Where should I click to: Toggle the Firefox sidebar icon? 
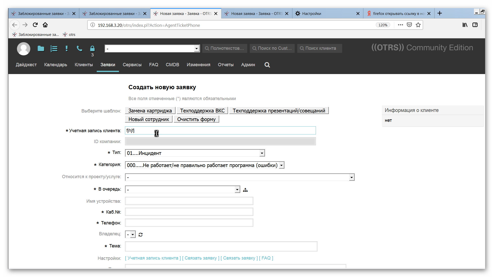click(475, 25)
